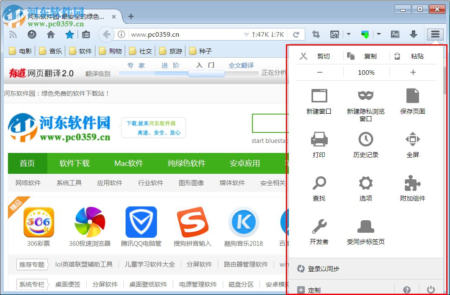Viewport: 450px width, 295px height.
Task: Click the Print (打印) icon
Action: [x=319, y=139]
